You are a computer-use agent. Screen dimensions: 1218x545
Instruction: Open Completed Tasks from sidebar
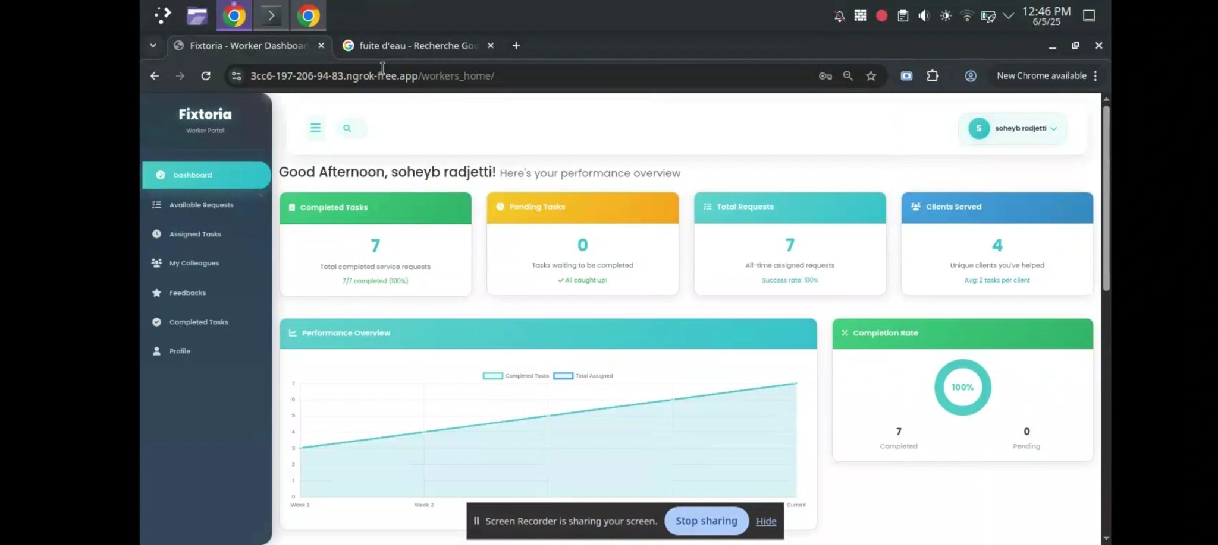pyautogui.click(x=199, y=322)
